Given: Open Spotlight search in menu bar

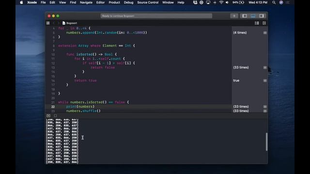Looking at the screenshot, I should pyautogui.click(x=274, y=2).
